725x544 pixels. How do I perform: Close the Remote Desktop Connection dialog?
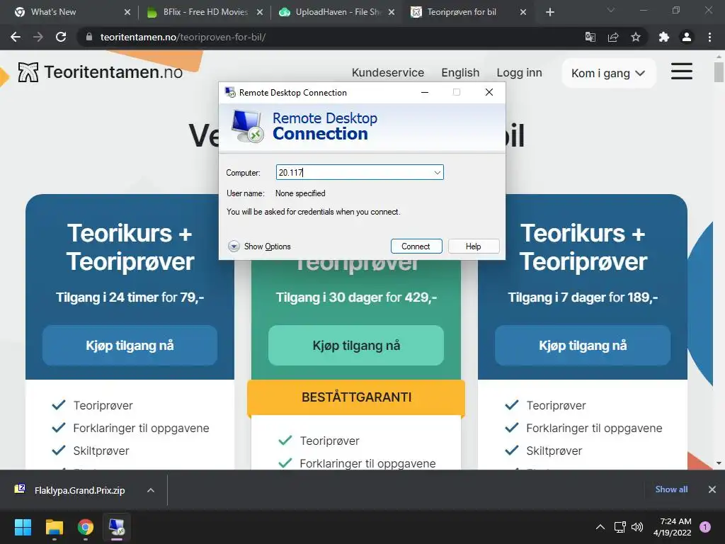pyautogui.click(x=489, y=93)
